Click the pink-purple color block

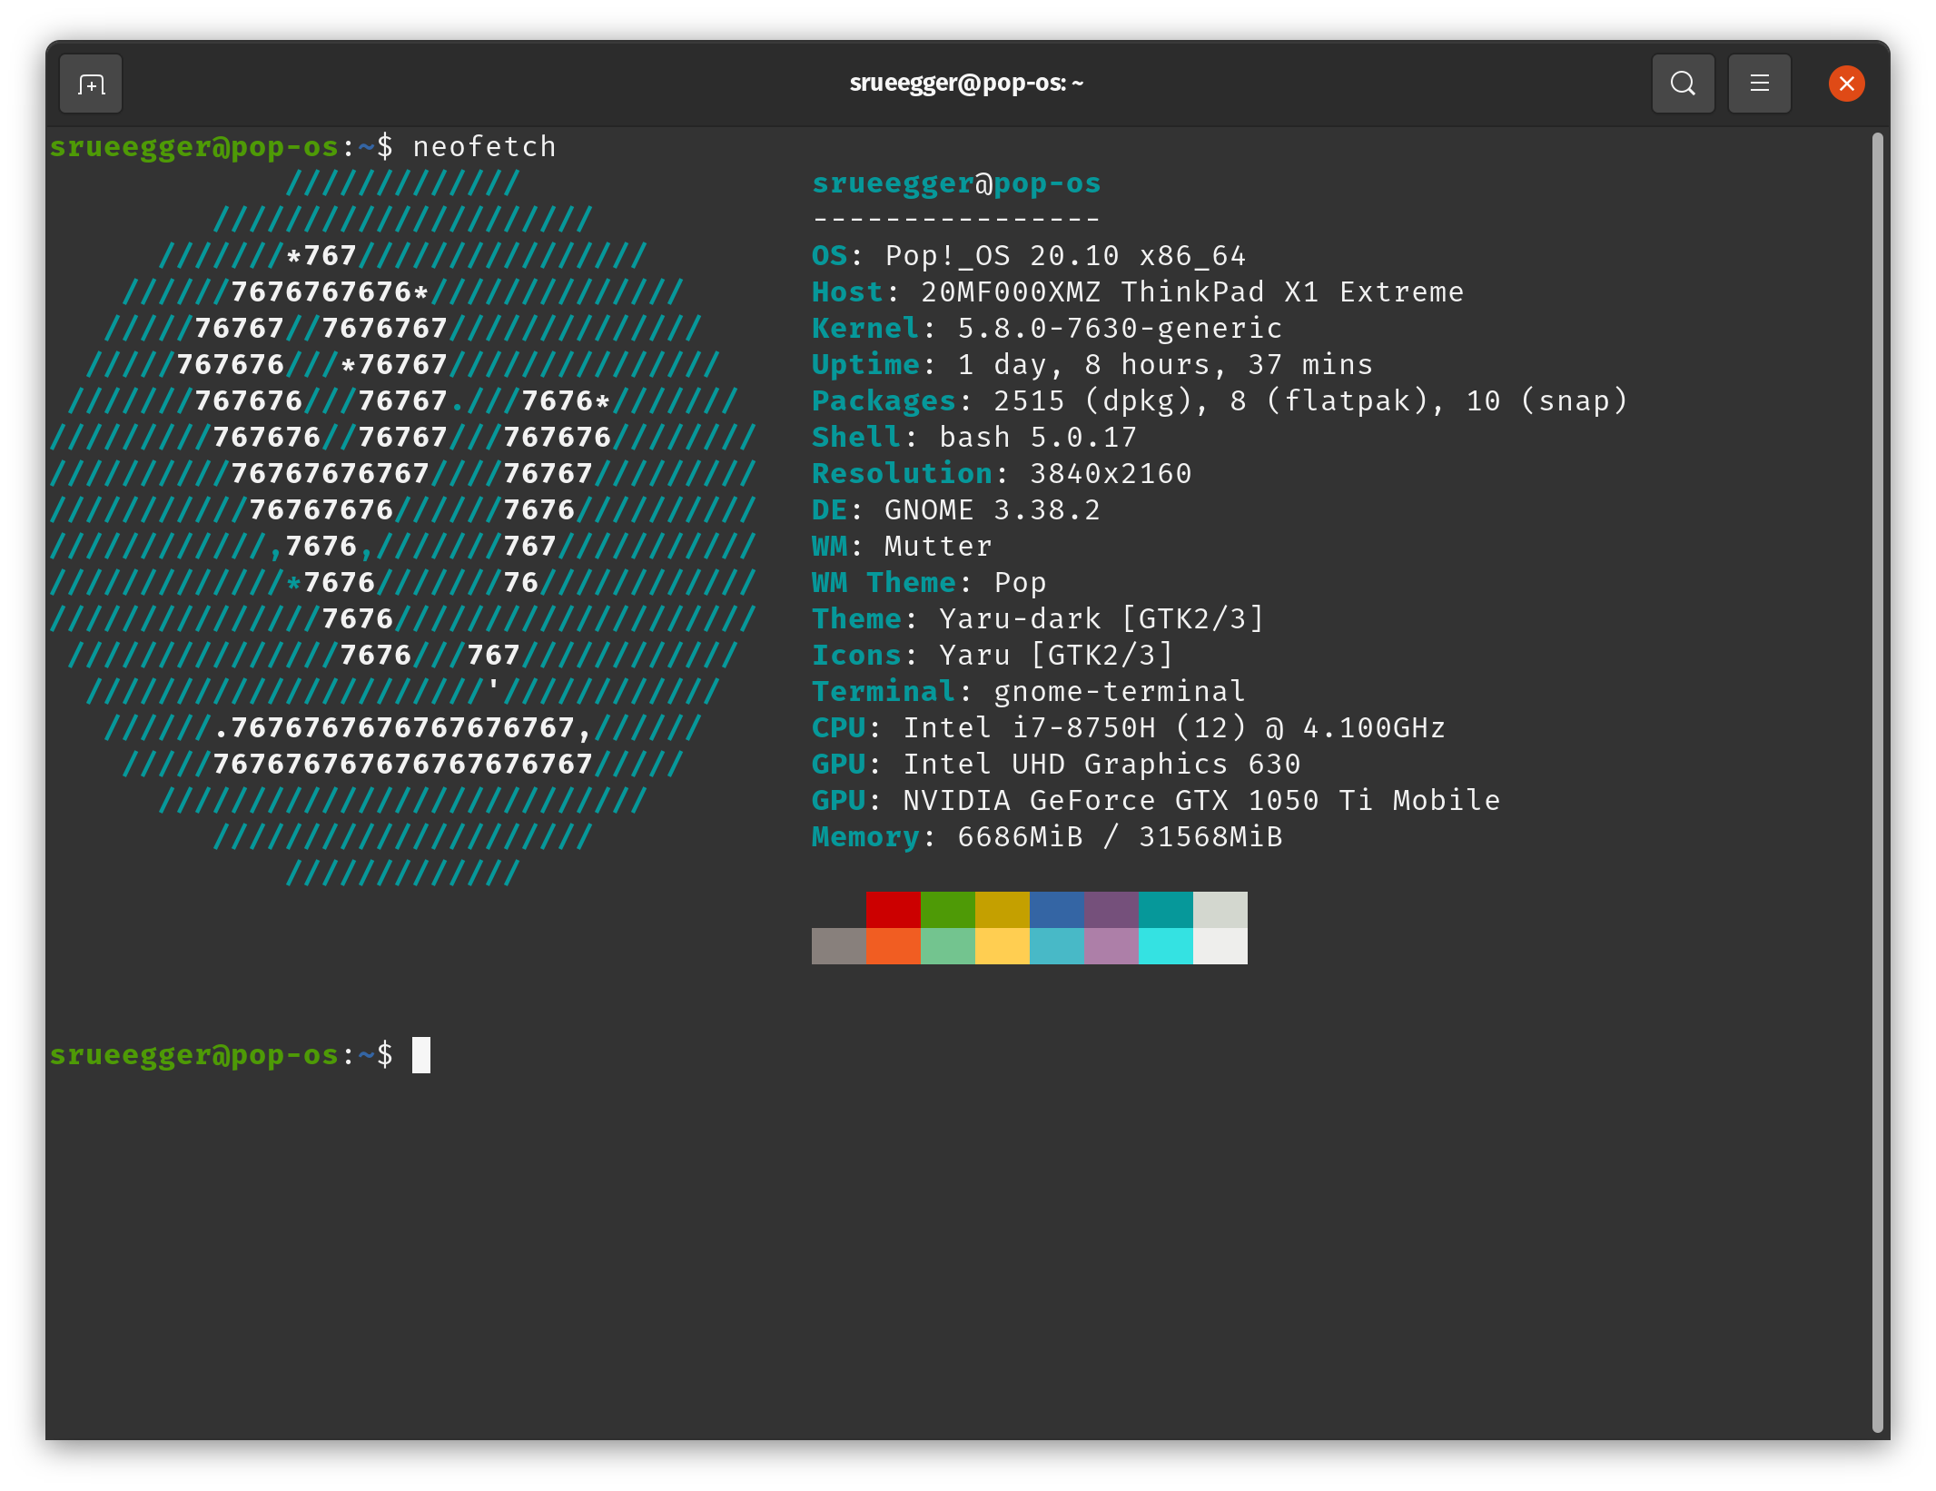click(1111, 946)
